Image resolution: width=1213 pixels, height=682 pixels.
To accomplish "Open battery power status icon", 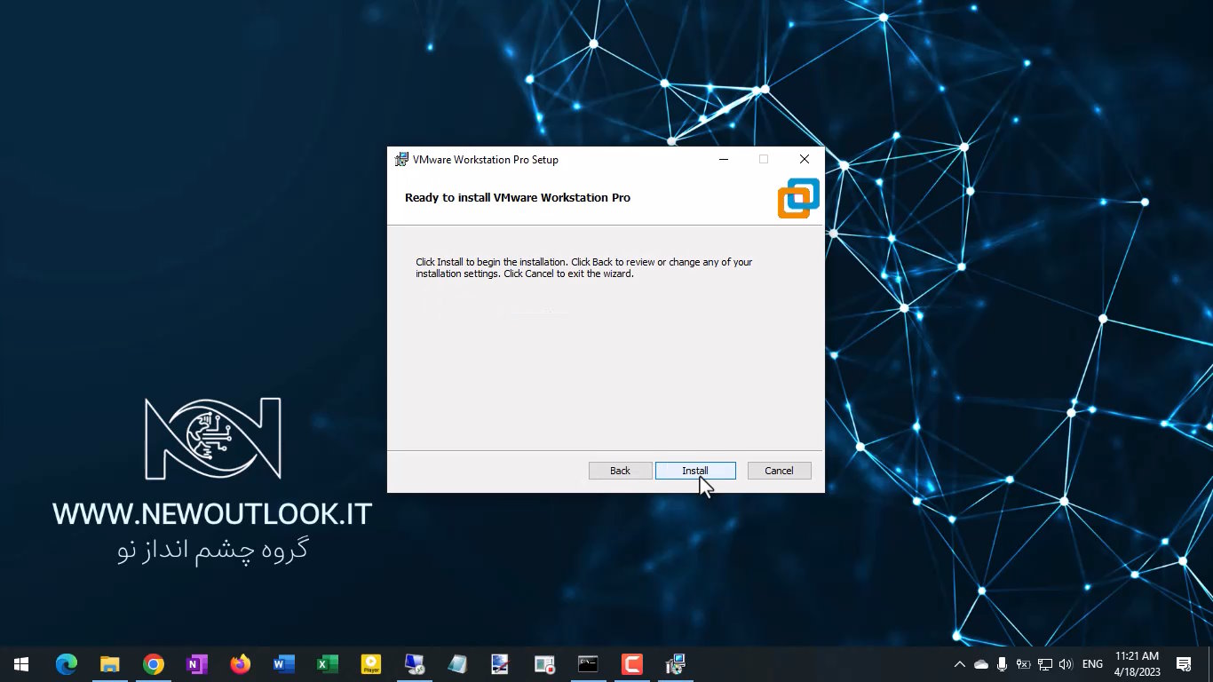I will click(x=1023, y=664).
